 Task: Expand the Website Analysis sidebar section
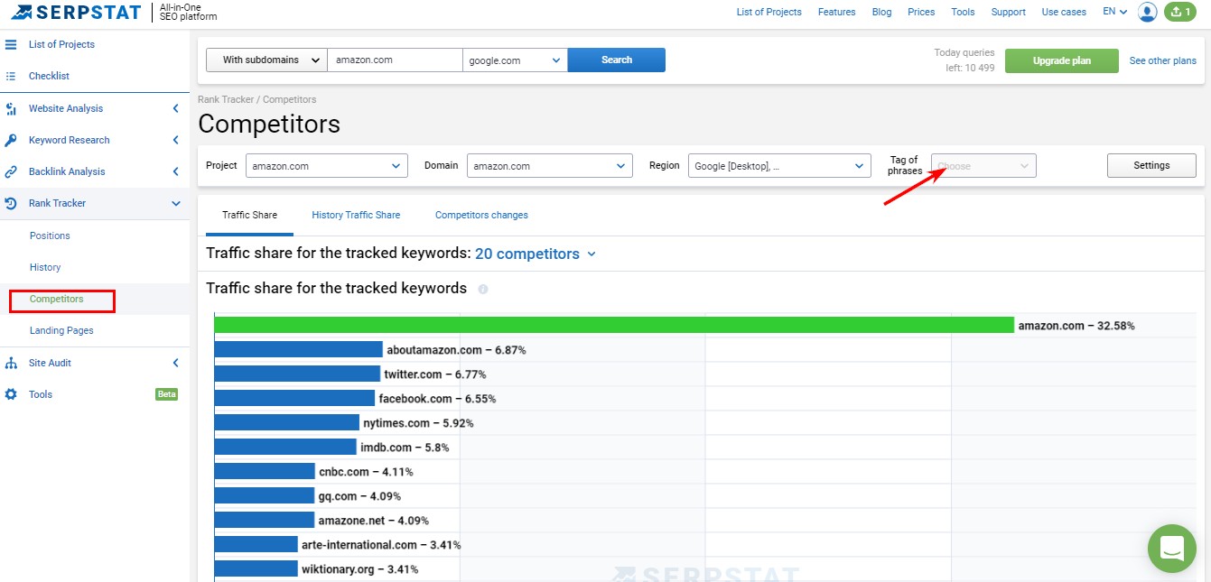tap(175, 108)
